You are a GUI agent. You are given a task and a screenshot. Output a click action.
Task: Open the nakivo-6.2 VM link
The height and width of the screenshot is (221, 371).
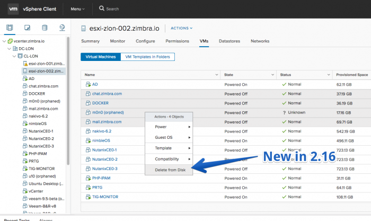[102, 131]
